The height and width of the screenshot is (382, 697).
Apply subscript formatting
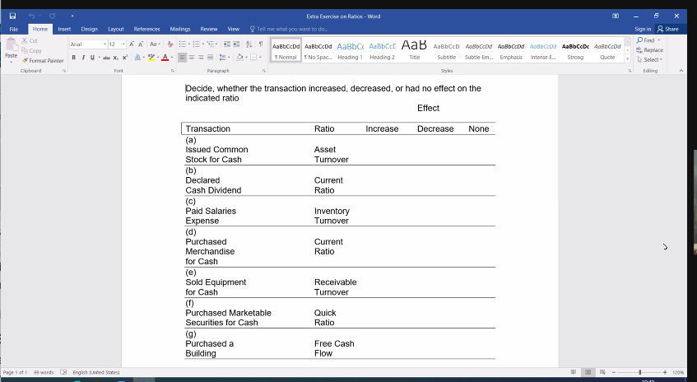coord(115,58)
